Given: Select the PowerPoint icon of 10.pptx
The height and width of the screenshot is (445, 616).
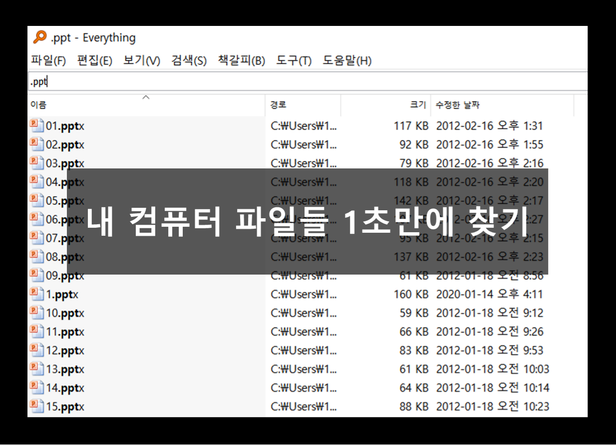Looking at the screenshot, I should pyautogui.click(x=36, y=312).
